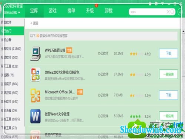Screen dimensions: 185x139
Task: Click the Office2007 compatibility pack icon
Action: [x=36, y=75]
